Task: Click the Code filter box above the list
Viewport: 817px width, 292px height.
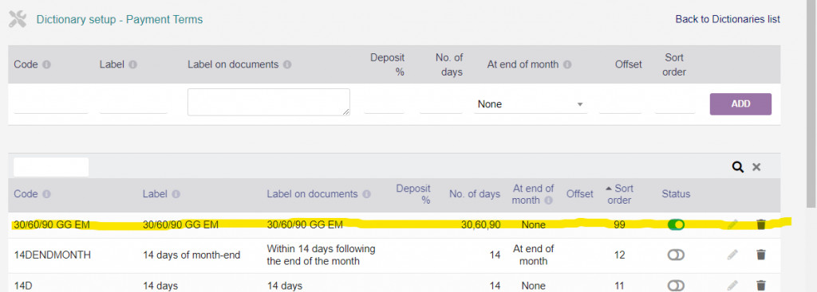Action: 51,167
